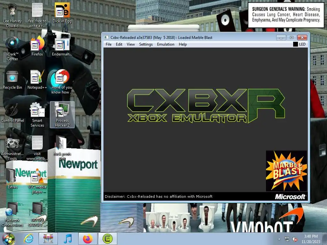Maximize the Cxbx-Reloaded window

coord(292,38)
